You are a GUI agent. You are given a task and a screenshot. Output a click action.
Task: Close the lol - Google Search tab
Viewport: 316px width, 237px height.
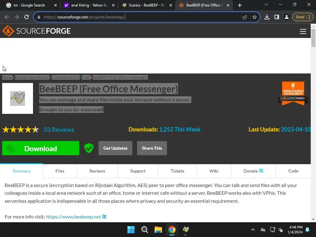(56, 5)
